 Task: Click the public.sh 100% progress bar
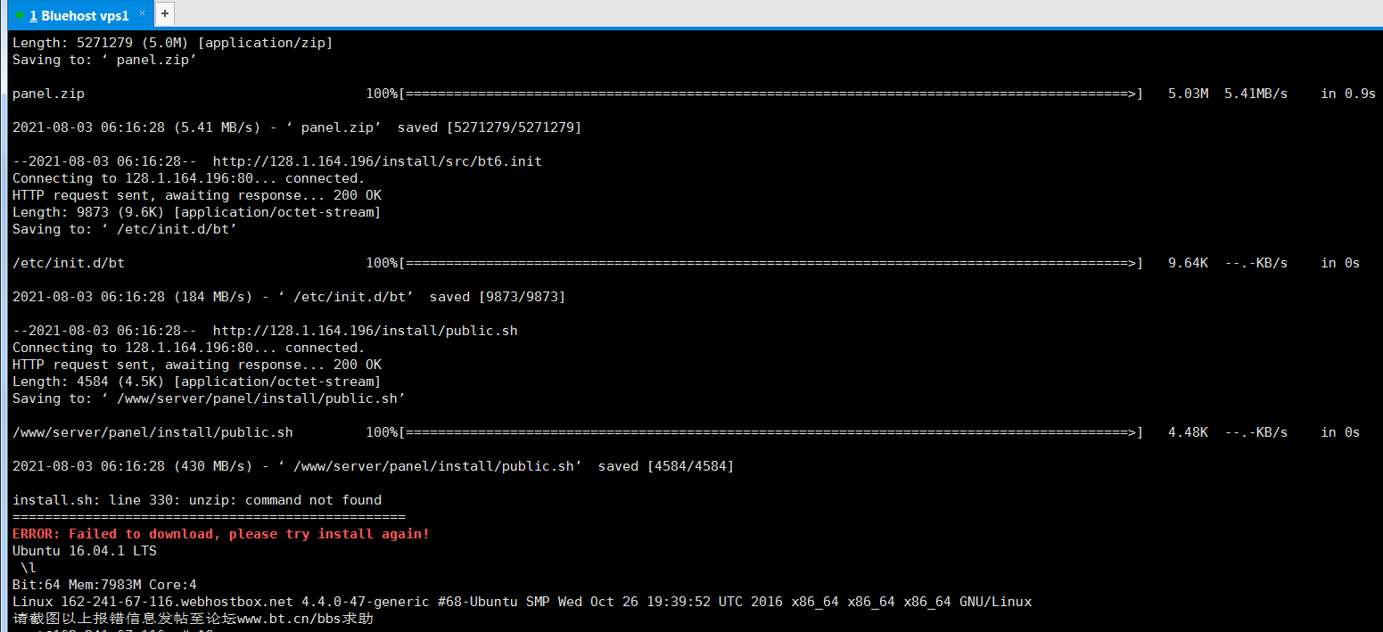coord(753,432)
